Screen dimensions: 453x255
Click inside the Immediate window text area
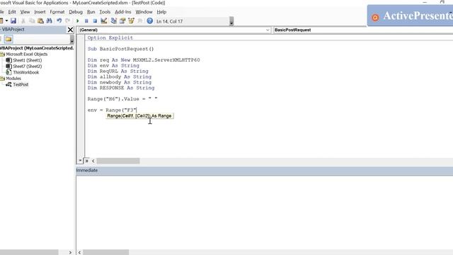coord(265,212)
